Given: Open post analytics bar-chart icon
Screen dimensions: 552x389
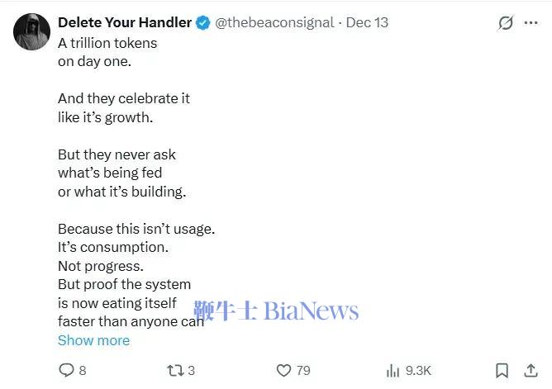Looking at the screenshot, I should tap(393, 371).
